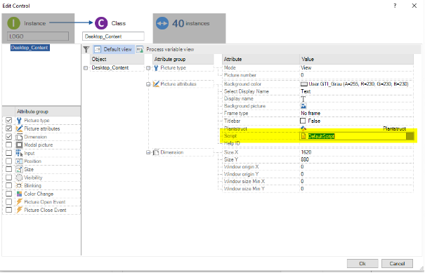Click the Cancel button
The width and height of the screenshot is (425, 273).
pos(397,263)
